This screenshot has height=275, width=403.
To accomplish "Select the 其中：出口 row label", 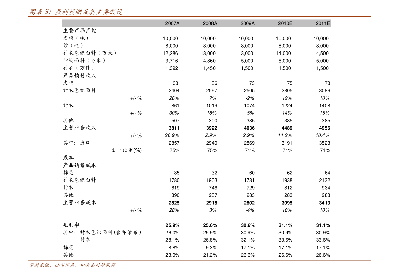I will 76,143.
